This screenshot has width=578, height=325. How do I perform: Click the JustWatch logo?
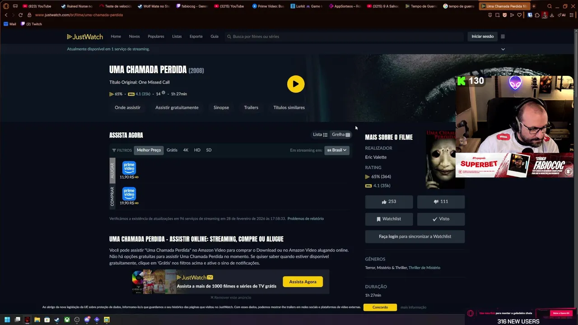click(x=85, y=37)
